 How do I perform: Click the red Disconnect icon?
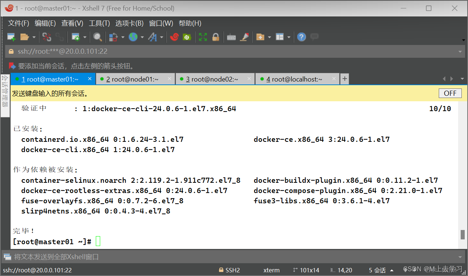point(47,37)
